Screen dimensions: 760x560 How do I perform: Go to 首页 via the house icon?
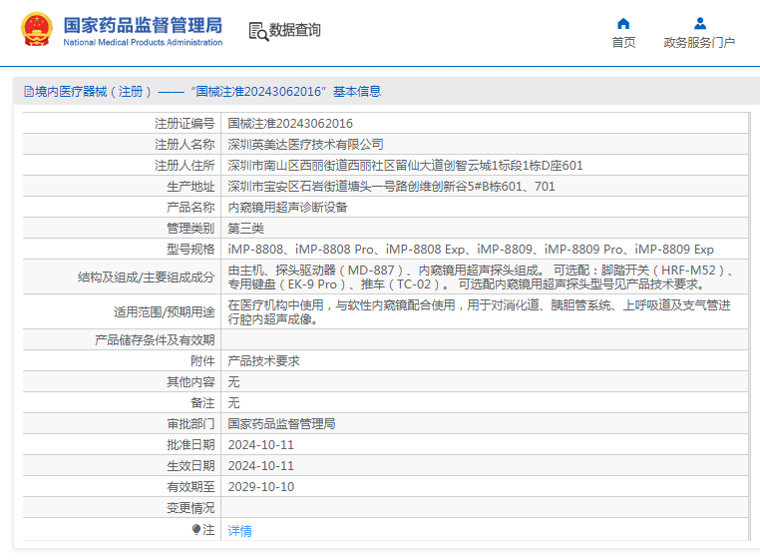coord(623,23)
